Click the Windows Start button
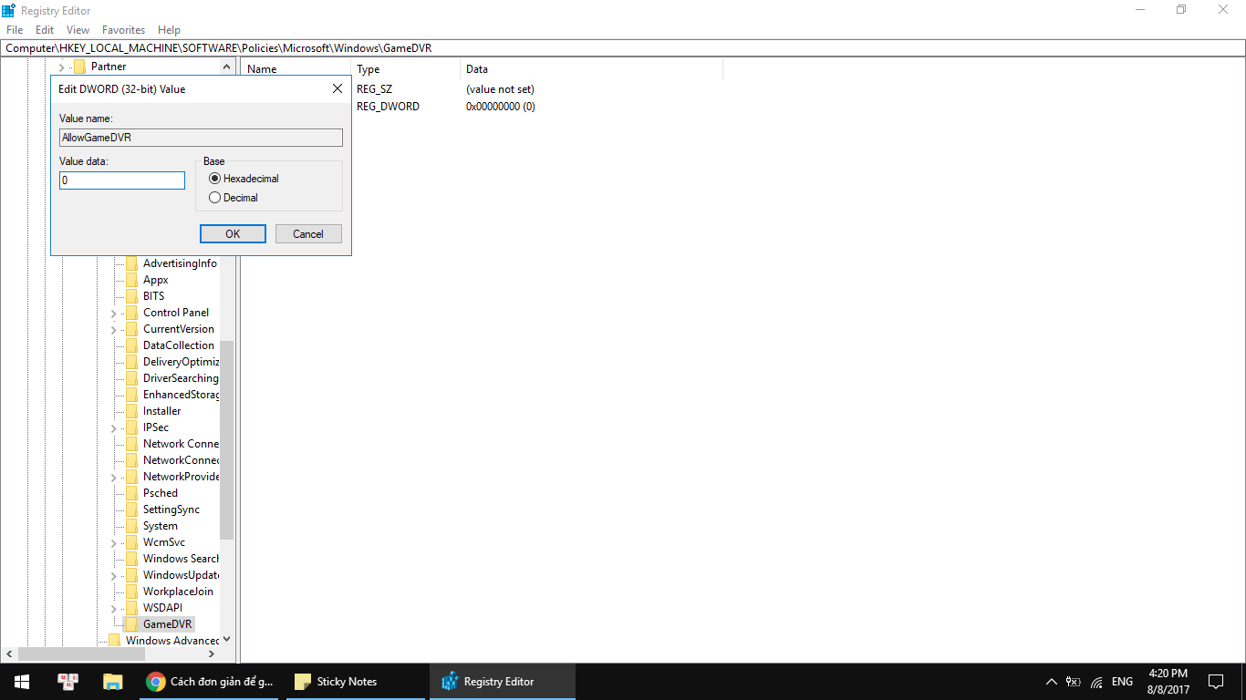This screenshot has width=1246, height=700. pyautogui.click(x=20, y=681)
